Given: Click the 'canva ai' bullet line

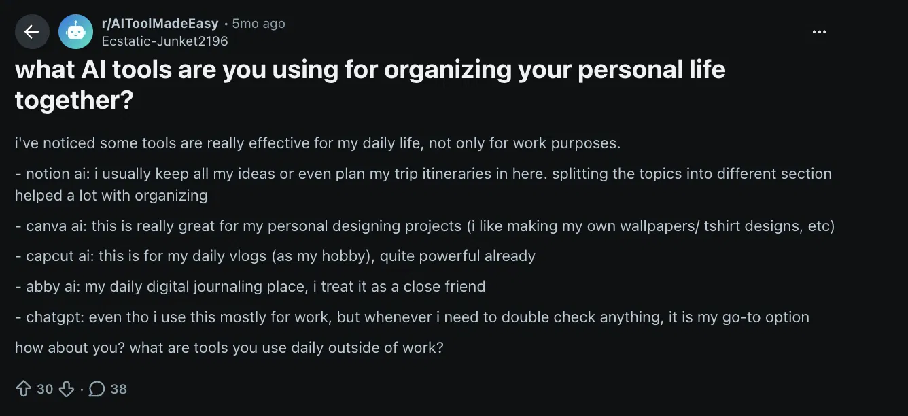Looking at the screenshot, I should 425,226.
